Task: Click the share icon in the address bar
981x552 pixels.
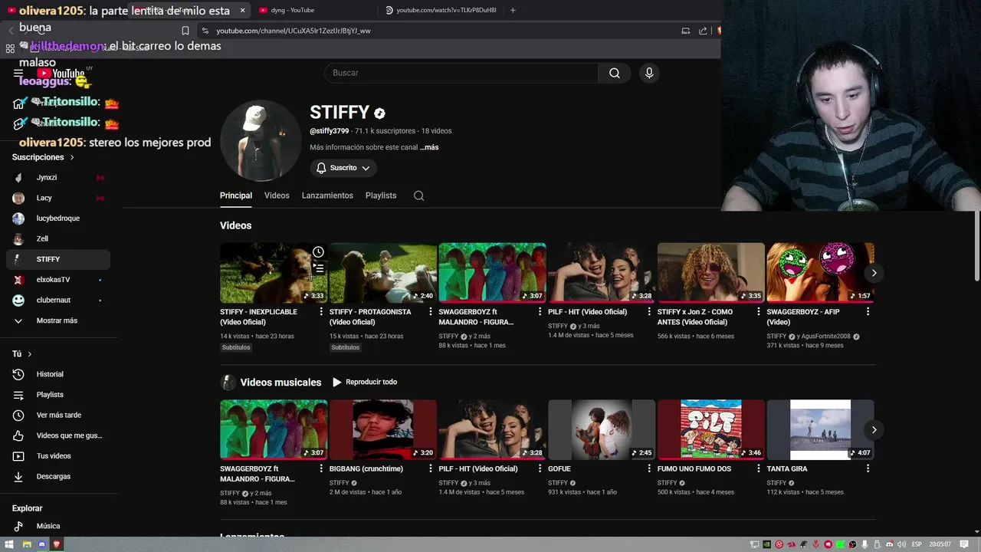Action: tap(703, 31)
